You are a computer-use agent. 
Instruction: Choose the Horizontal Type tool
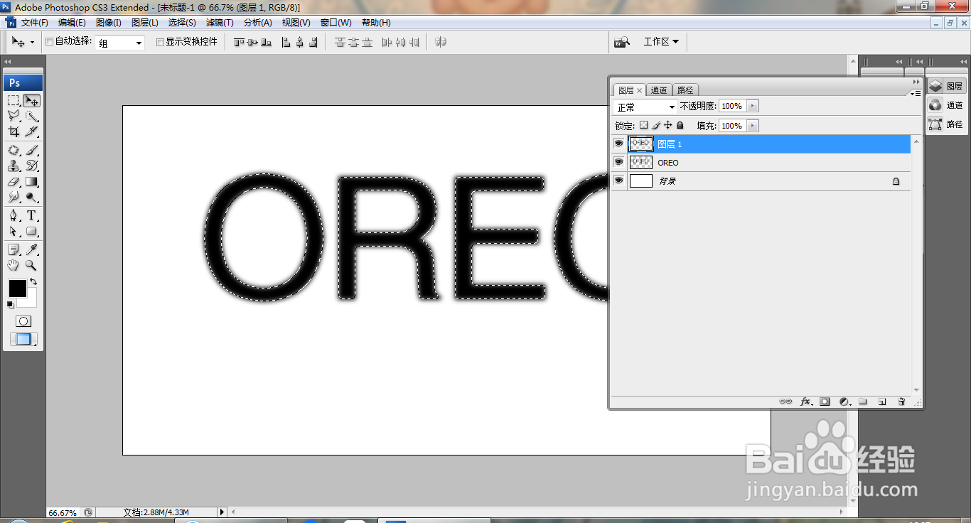32,216
